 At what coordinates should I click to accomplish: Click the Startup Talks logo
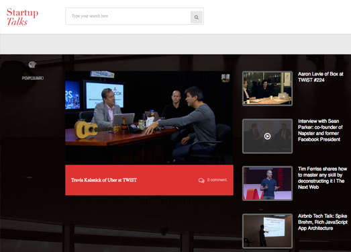tap(22, 17)
